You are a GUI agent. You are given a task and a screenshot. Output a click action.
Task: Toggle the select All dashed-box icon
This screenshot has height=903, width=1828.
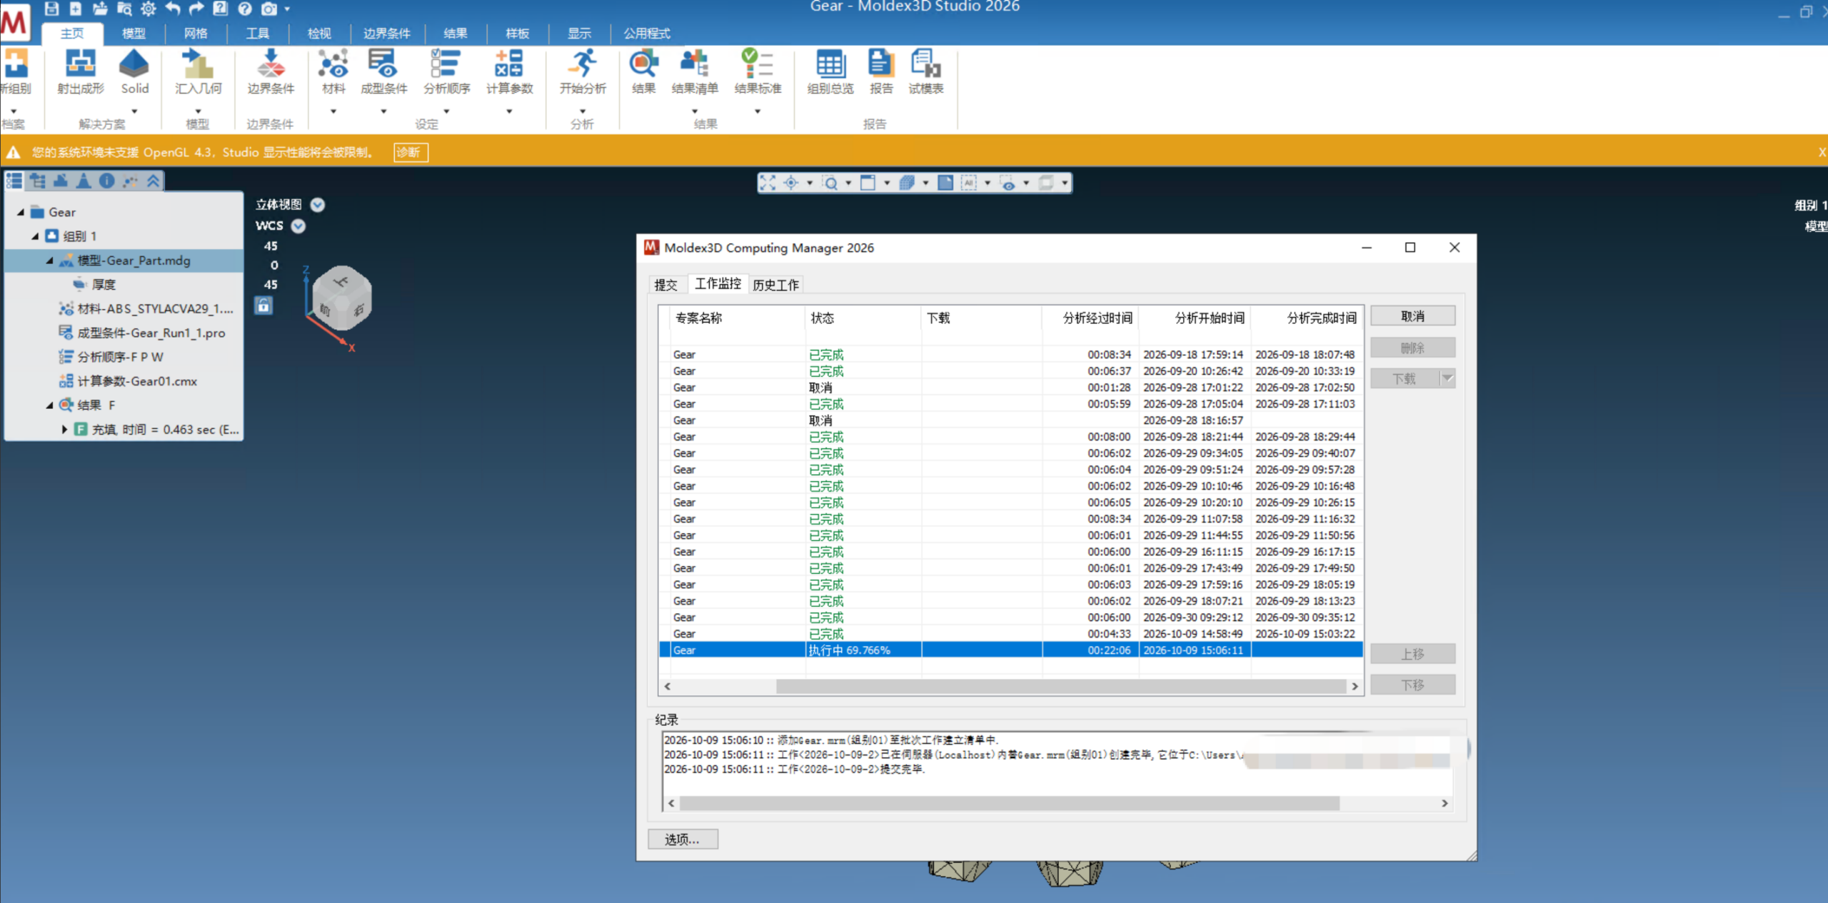coord(969,183)
